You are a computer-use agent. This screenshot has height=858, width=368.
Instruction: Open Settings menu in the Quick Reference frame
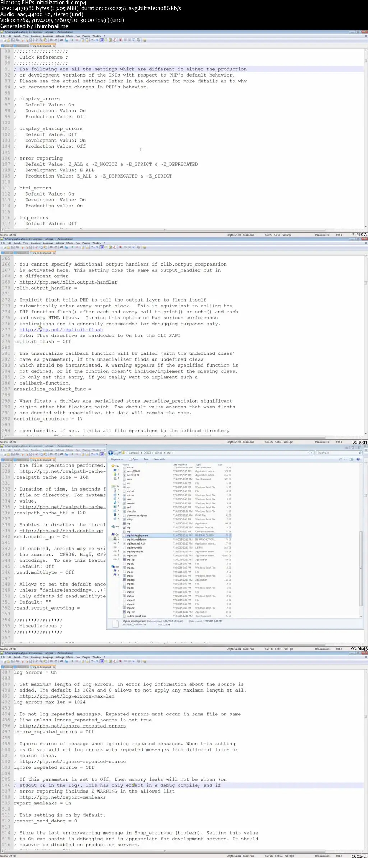(60, 36)
